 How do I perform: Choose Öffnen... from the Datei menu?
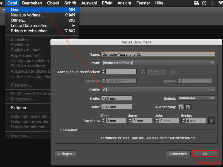42,20
